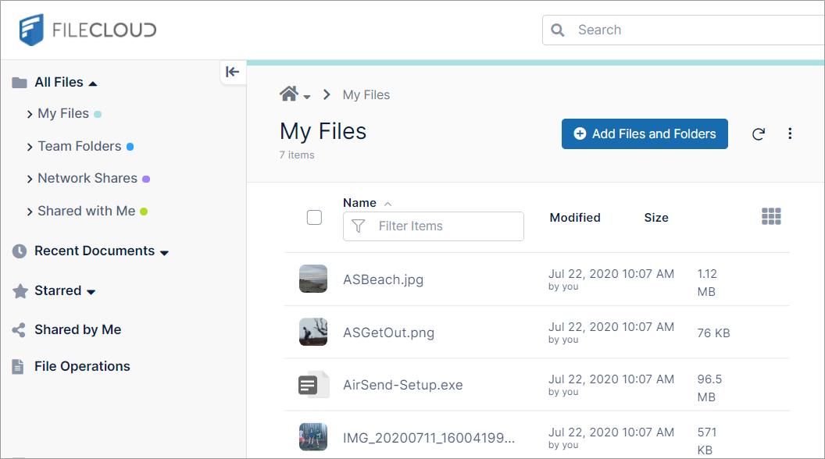
Task: Click the Add Files and Folders button
Action: (x=645, y=133)
